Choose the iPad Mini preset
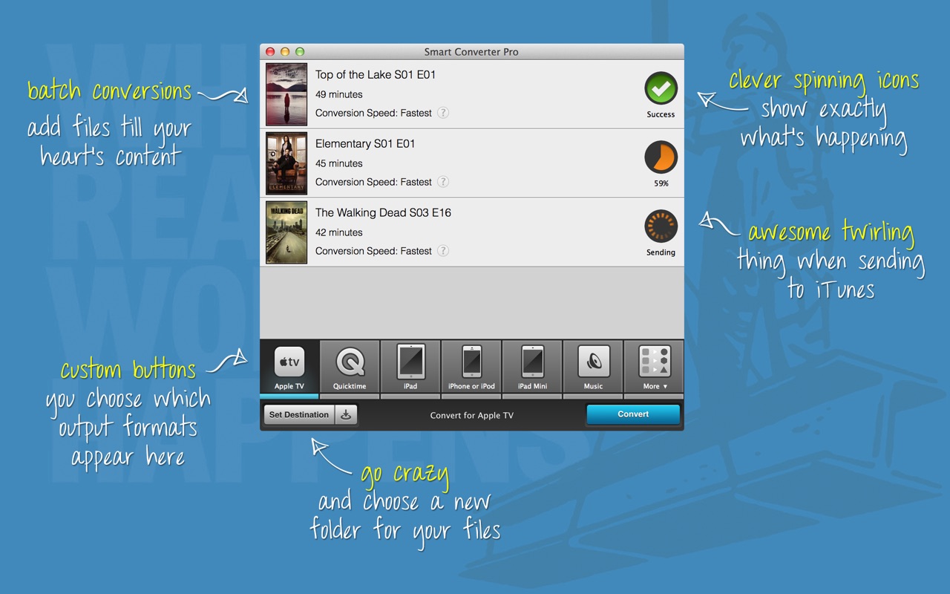The height and width of the screenshot is (594, 950). tap(532, 367)
